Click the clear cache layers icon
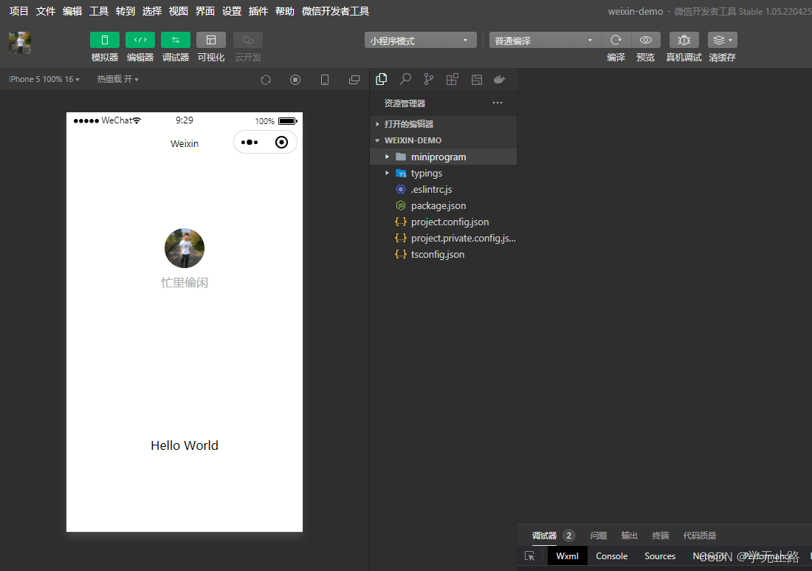 (723, 40)
